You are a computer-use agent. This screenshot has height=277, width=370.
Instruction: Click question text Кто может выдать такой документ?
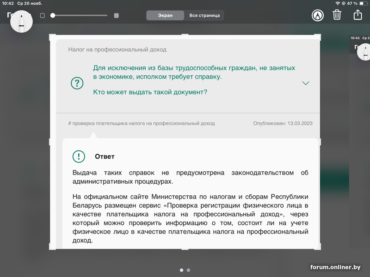[x=150, y=92]
